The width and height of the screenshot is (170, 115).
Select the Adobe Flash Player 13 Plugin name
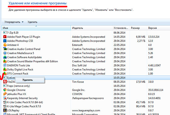[x=24, y=37]
